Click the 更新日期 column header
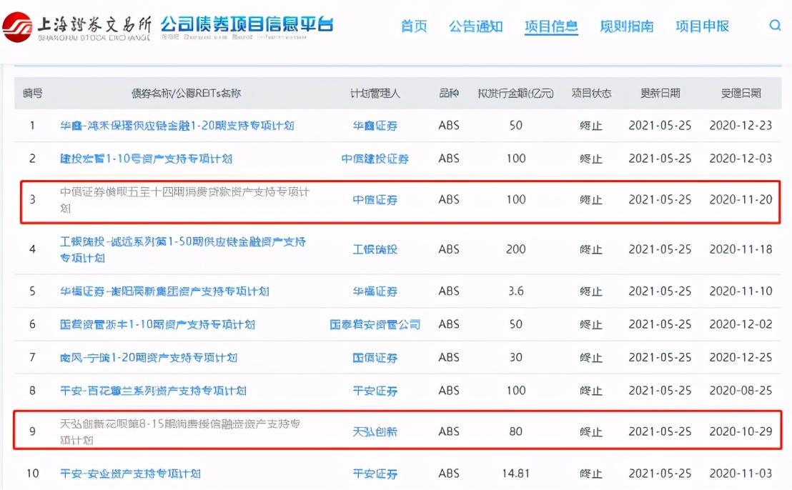 tap(660, 94)
